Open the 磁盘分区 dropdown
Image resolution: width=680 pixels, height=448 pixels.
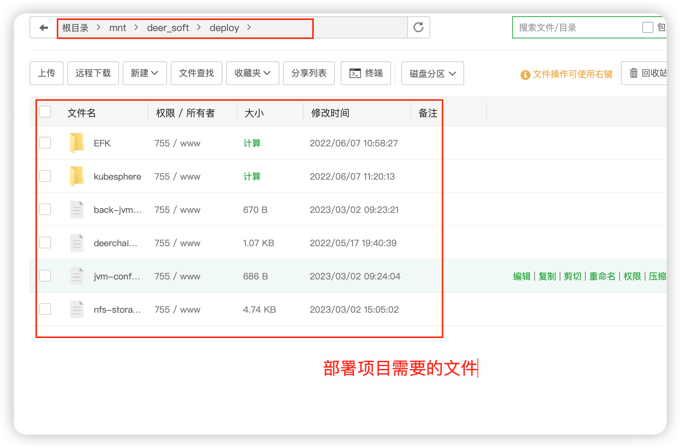pyautogui.click(x=432, y=73)
